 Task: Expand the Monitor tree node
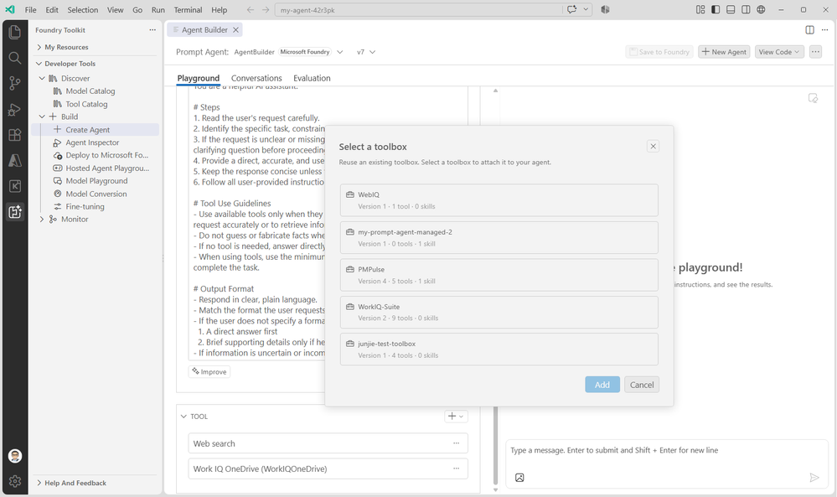[42, 220]
